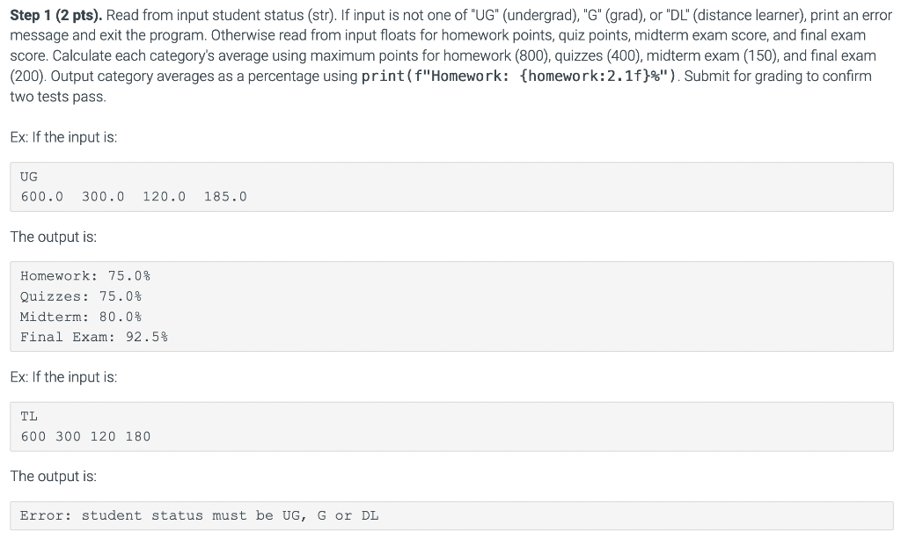
Task: Click the value 300.0 in first input
Action: click(x=103, y=196)
